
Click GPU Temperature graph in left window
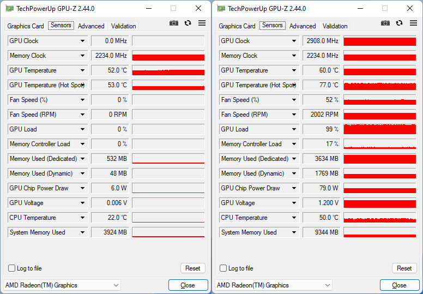point(168,70)
